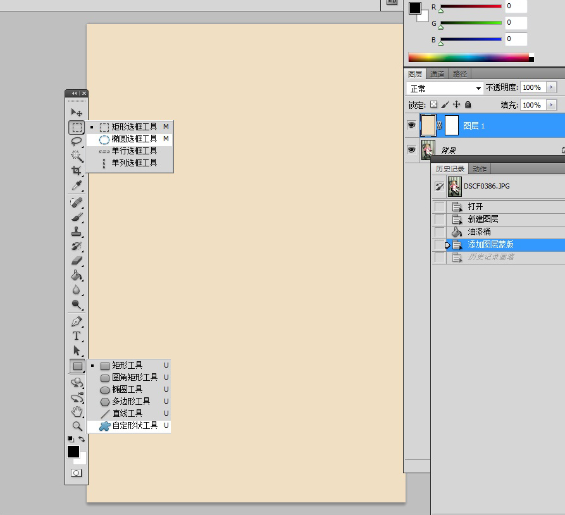Viewport: 565px width, 515px height.
Task: Choose 多边形工具 from shape flyout
Action: pos(129,402)
